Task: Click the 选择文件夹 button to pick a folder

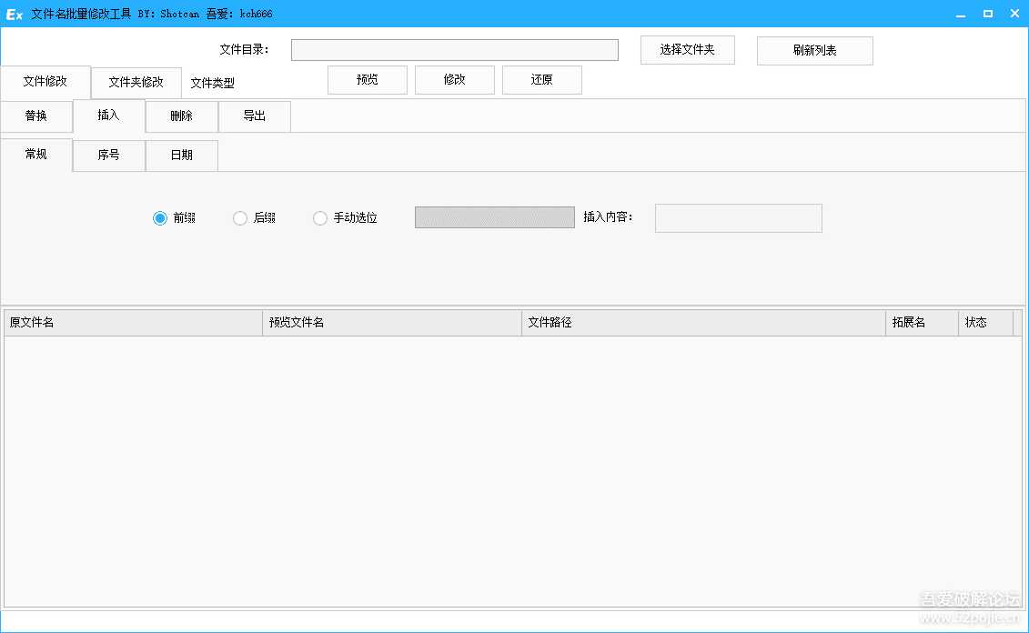Action: click(x=687, y=50)
